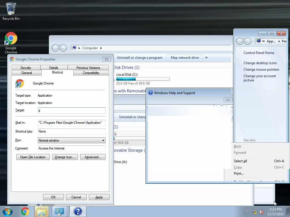Open the Previous Versions tab
The height and width of the screenshot is (217, 290).
click(x=88, y=68)
